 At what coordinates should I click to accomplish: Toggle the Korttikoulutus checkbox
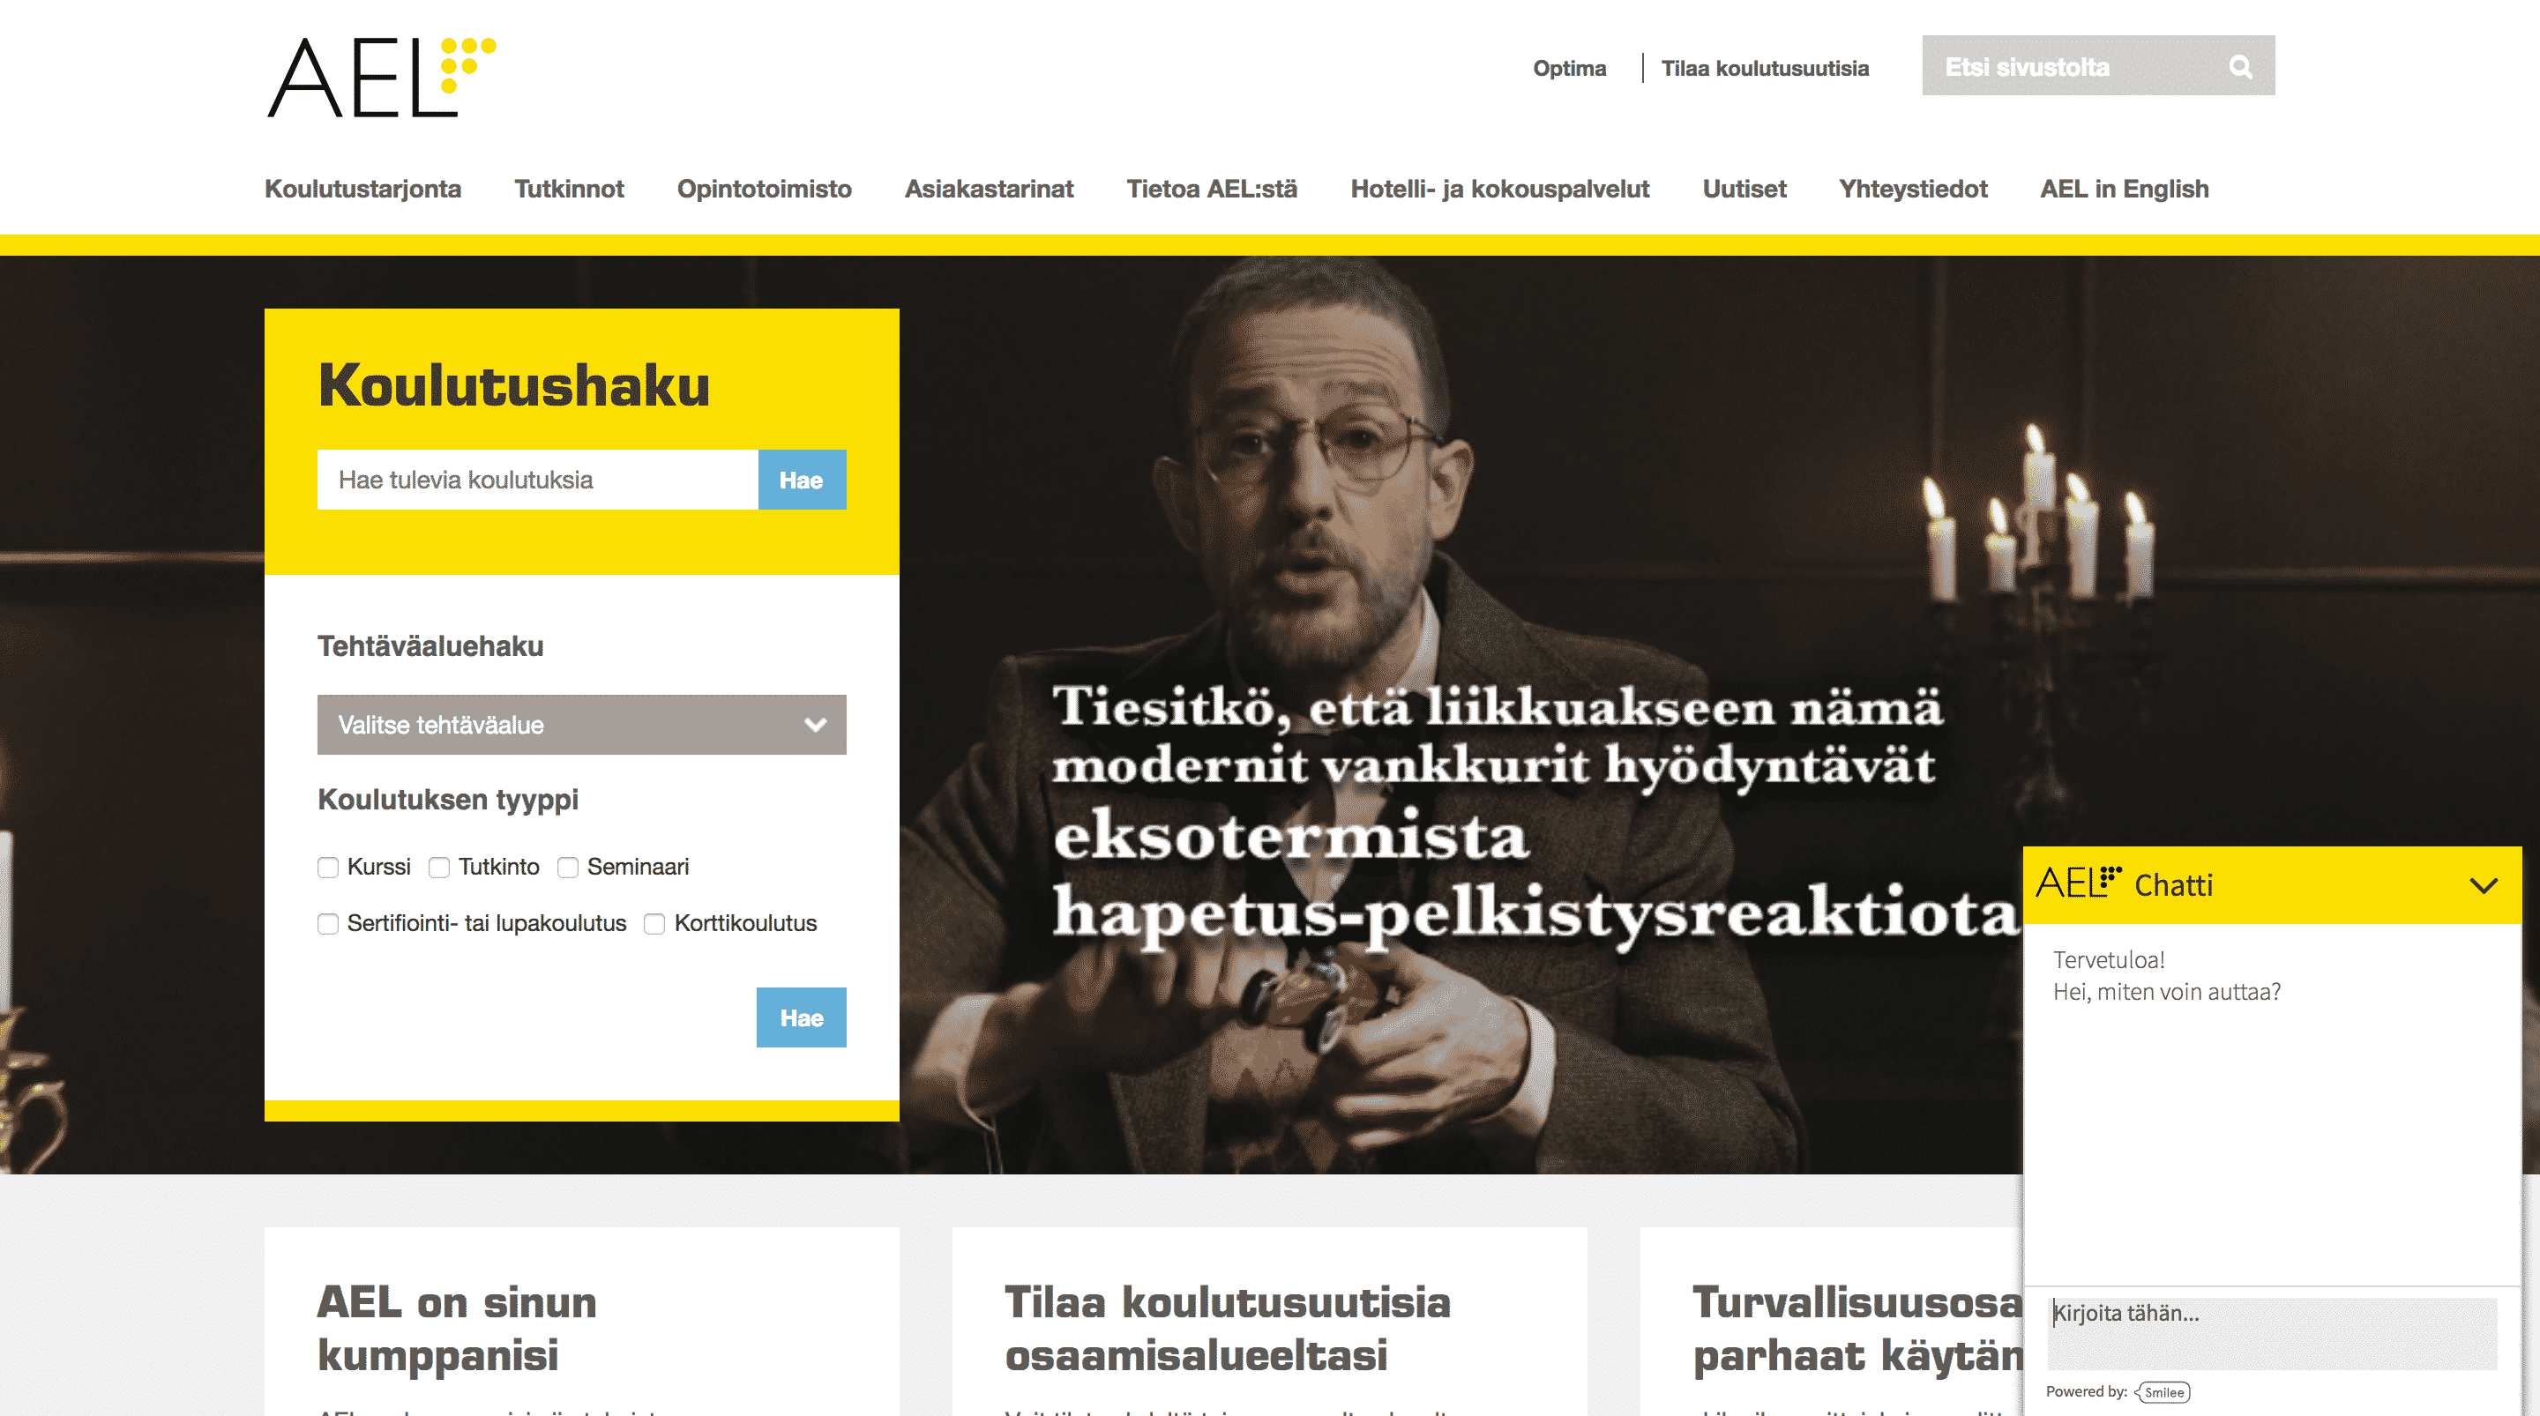click(654, 924)
